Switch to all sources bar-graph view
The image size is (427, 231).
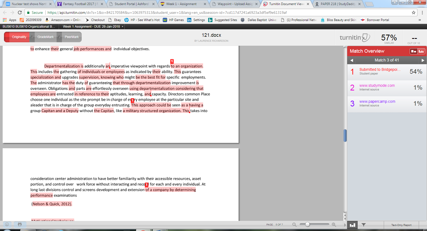(x=421, y=51)
